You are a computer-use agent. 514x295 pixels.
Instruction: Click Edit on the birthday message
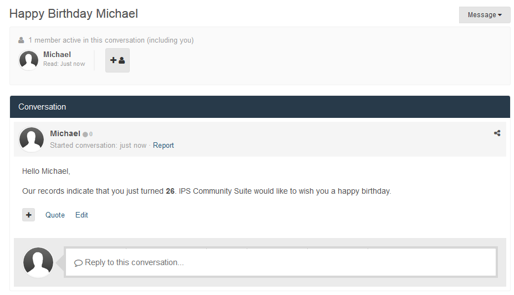pyautogui.click(x=82, y=215)
